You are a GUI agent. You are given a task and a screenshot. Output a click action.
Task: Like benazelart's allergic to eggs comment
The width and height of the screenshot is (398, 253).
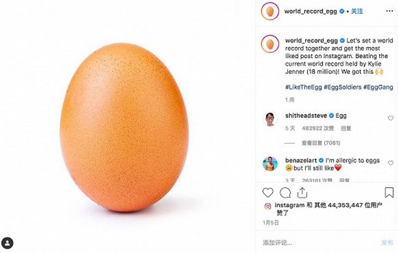click(391, 163)
